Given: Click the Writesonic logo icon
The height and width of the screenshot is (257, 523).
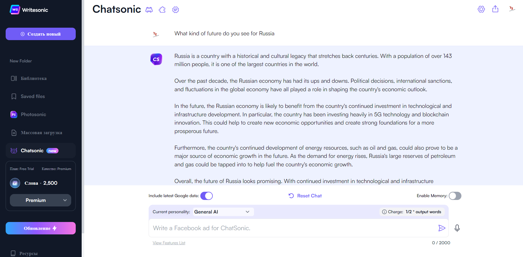Looking at the screenshot, I should point(15,10).
